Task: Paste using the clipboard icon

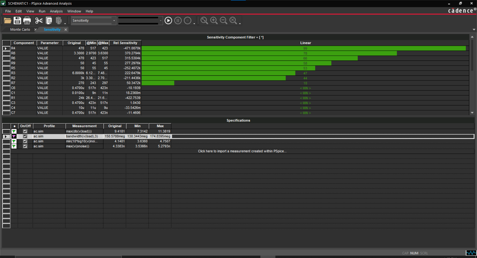Action: pos(59,21)
